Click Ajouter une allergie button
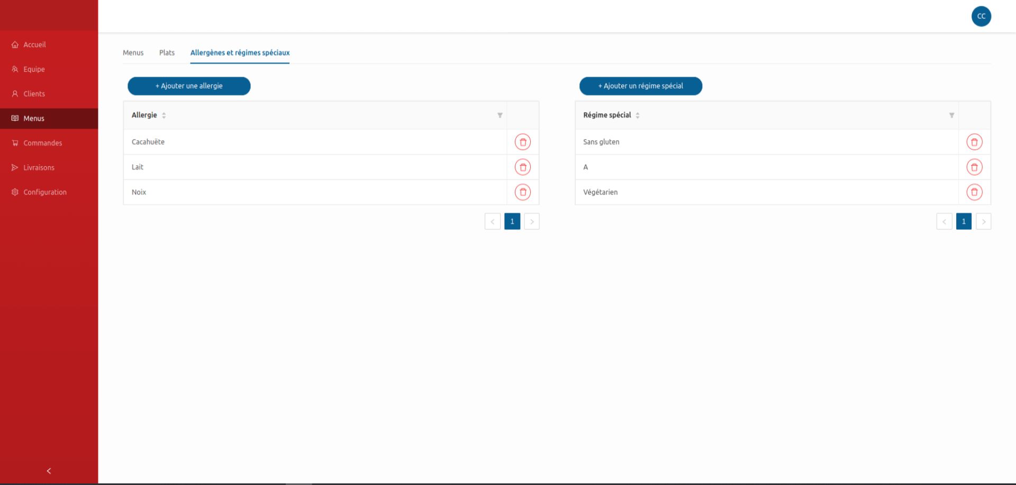This screenshot has width=1016, height=485. pyautogui.click(x=189, y=86)
